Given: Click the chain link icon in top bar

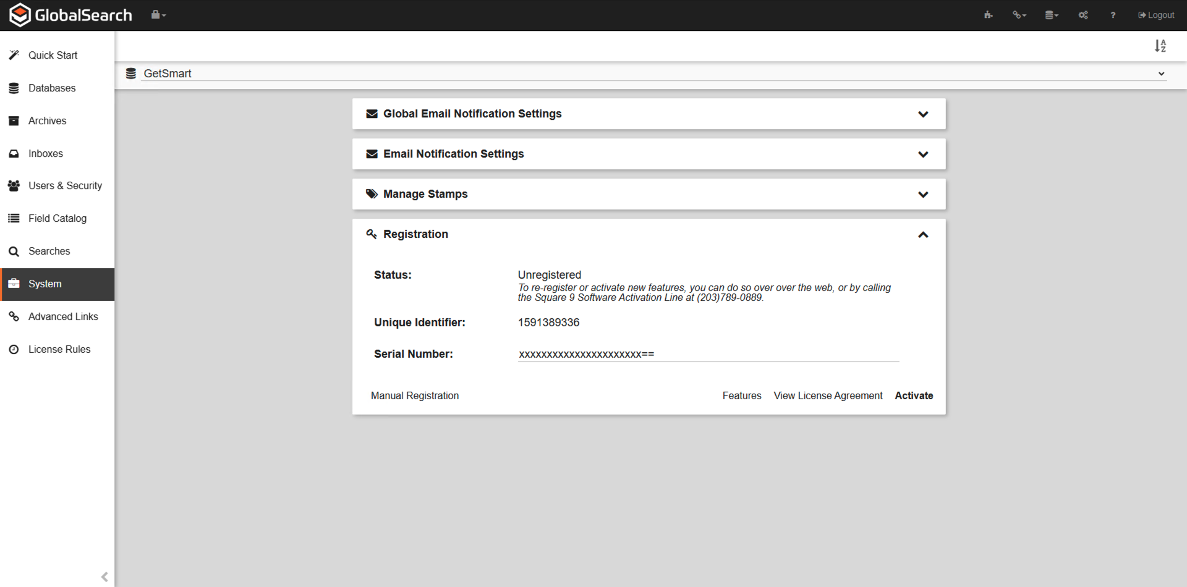Looking at the screenshot, I should pos(1018,14).
